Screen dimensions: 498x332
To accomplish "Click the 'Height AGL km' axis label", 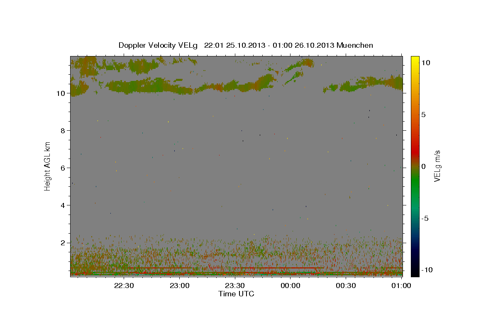I will [x=48, y=166].
